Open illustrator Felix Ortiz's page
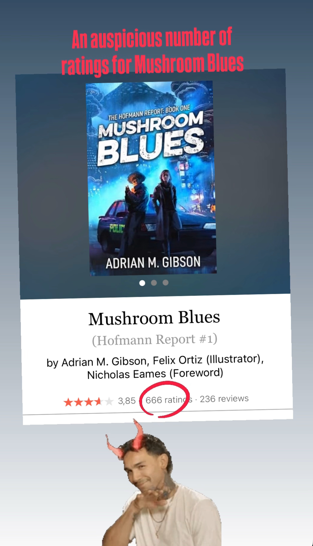 click(177, 360)
